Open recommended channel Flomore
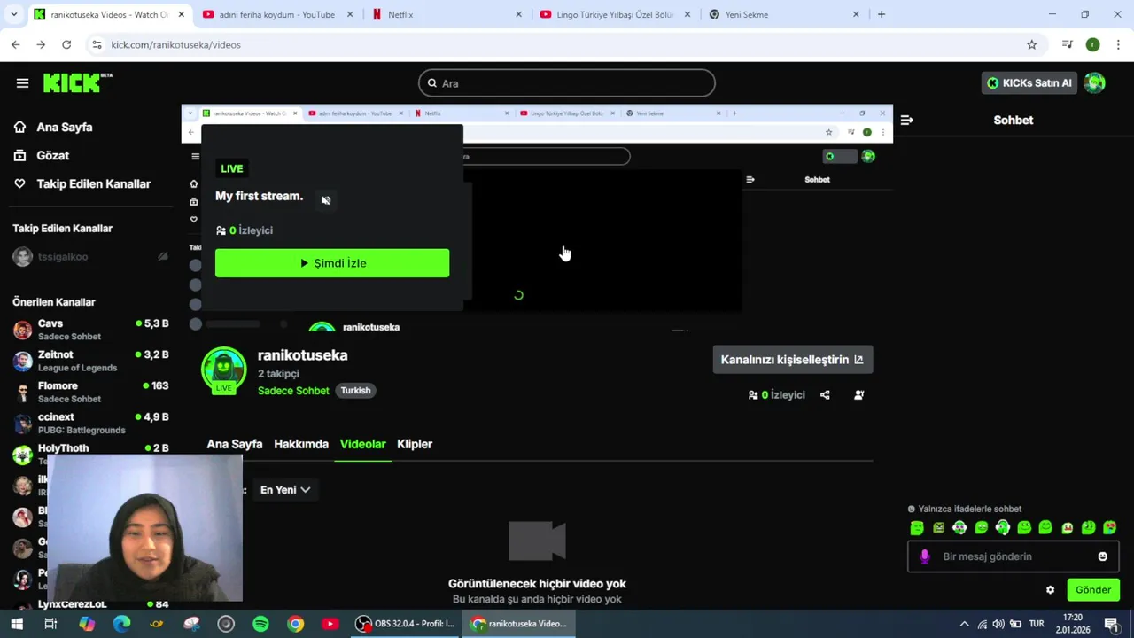The image size is (1134, 638). [x=90, y=392]
